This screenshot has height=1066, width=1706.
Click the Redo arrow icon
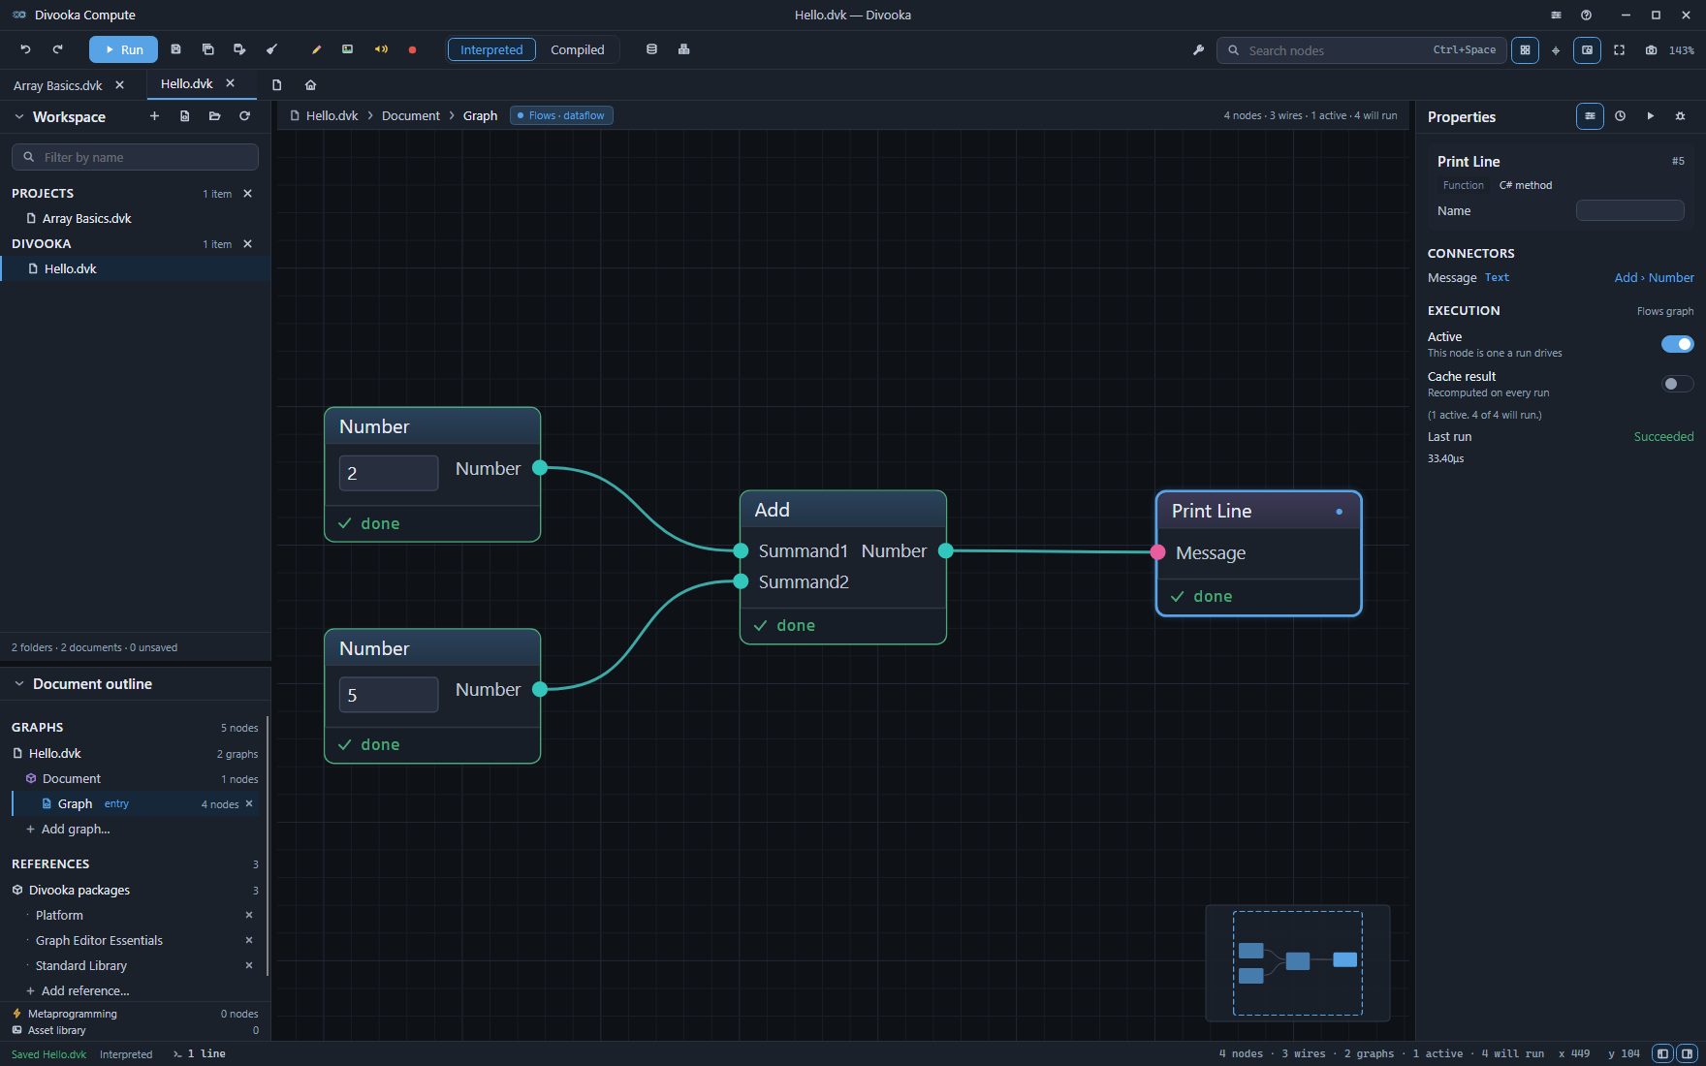click(57, 49)
